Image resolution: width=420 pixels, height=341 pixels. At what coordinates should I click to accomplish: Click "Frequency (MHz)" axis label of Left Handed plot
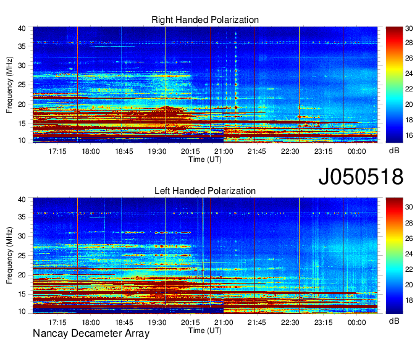(9, 256)
